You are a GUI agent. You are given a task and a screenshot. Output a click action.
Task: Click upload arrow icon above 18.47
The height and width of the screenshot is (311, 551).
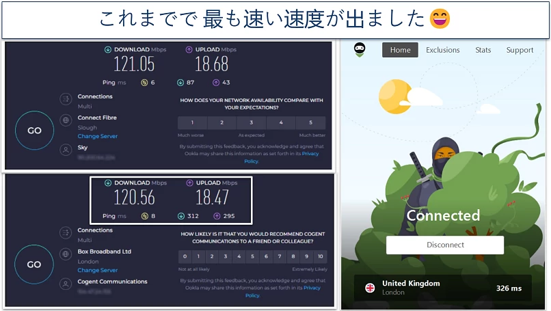(190, 182)
